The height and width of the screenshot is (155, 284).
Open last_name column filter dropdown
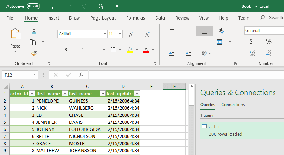click(102, 94)
